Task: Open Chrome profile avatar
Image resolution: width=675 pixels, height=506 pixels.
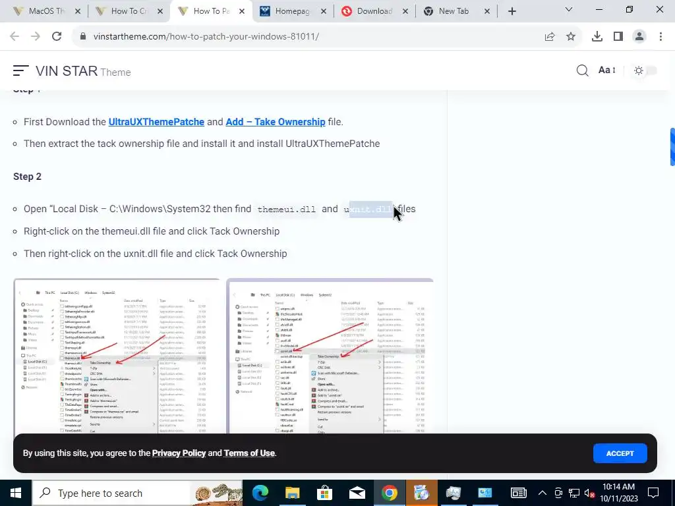Action: click(639, 37)
